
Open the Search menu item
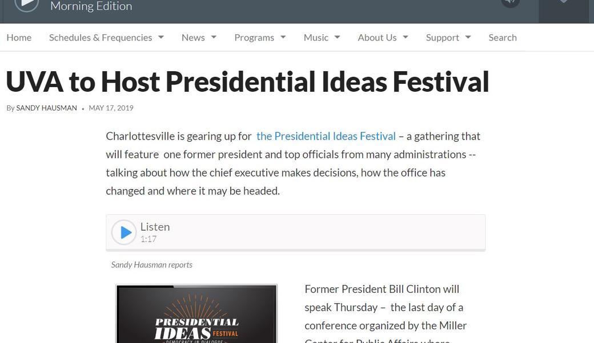[503, 38]
